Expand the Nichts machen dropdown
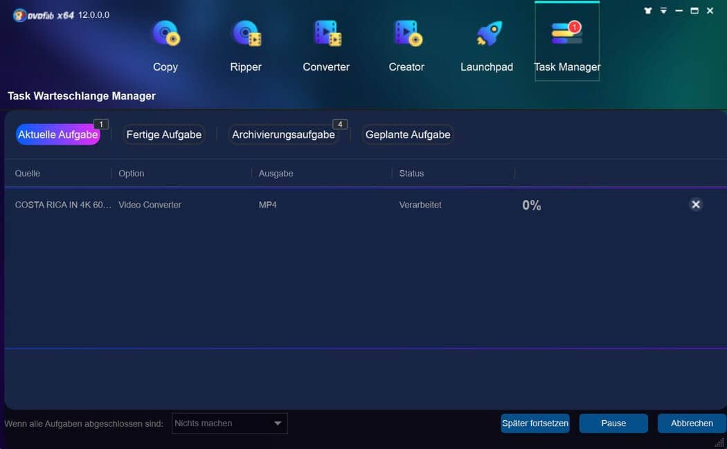The image size is (727, 449). click(x=229, y=423)
